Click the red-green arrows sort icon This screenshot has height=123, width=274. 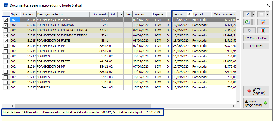tap(263, 30)
